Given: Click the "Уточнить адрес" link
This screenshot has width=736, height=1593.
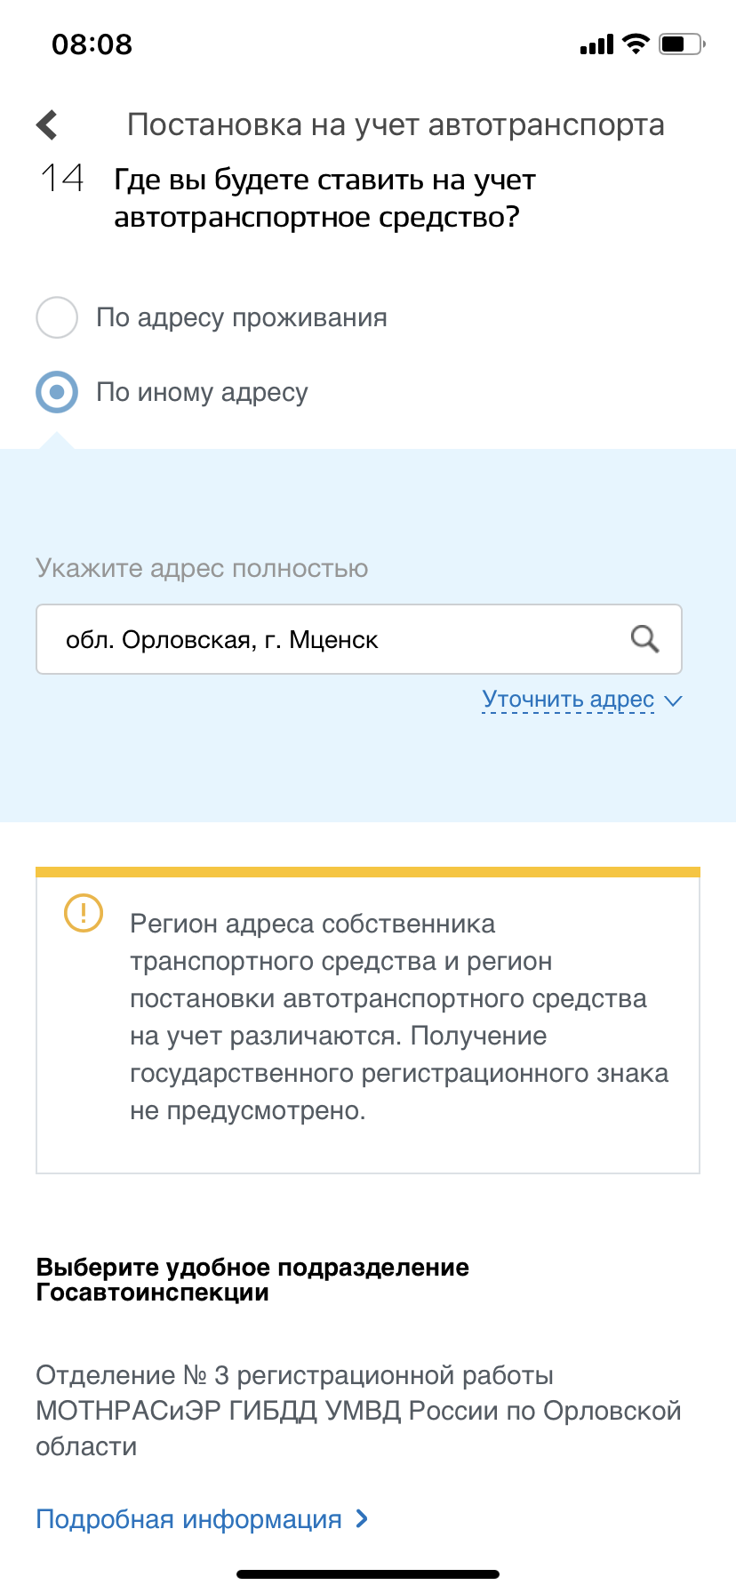Looking at the screenshot, I should [x=568, y=700].
